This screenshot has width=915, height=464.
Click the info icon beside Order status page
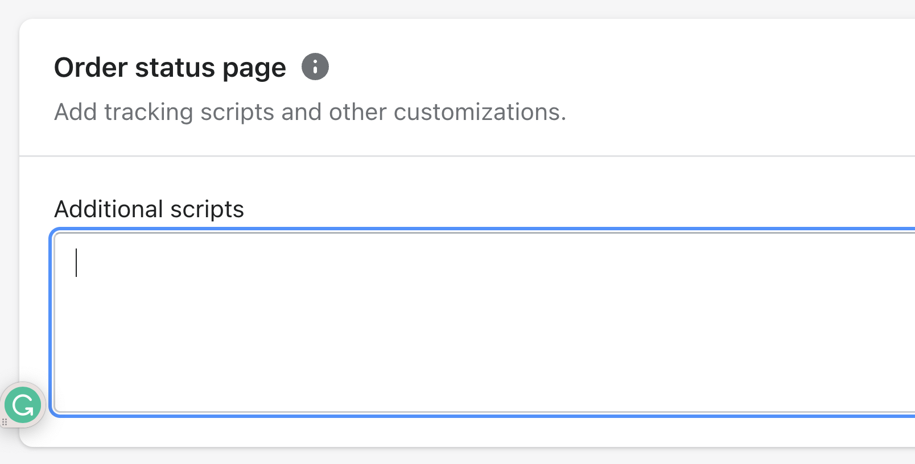point(315,67)
